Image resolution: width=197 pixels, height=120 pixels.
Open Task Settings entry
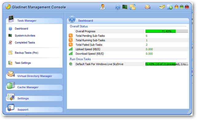22,63
